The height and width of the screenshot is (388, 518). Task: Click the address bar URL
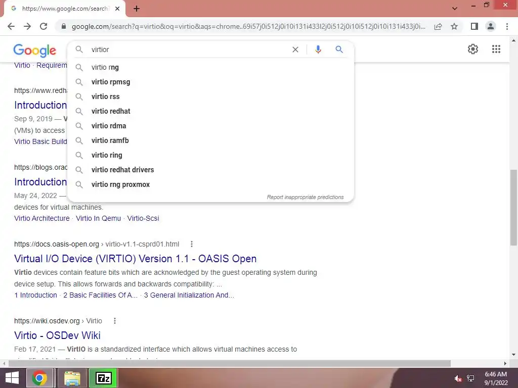pyautogui.click(x=248, y=26)
